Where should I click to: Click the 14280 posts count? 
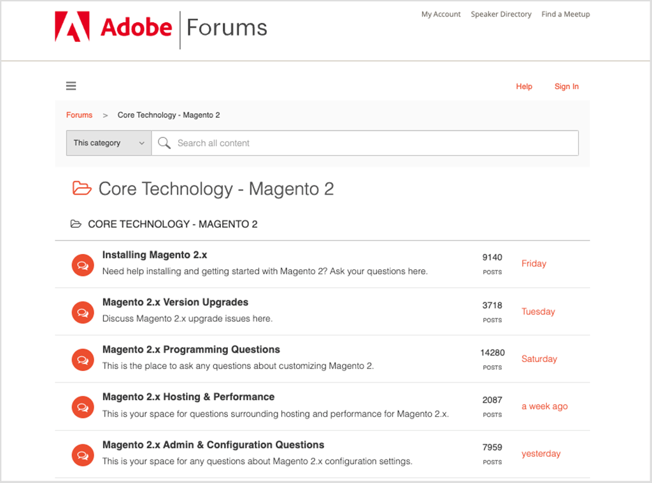click(x=492, y=353)
